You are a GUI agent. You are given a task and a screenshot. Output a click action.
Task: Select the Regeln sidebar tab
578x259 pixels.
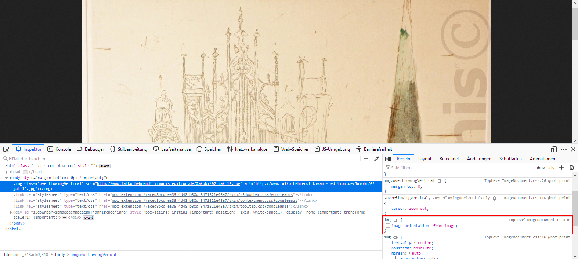point(404,159)
